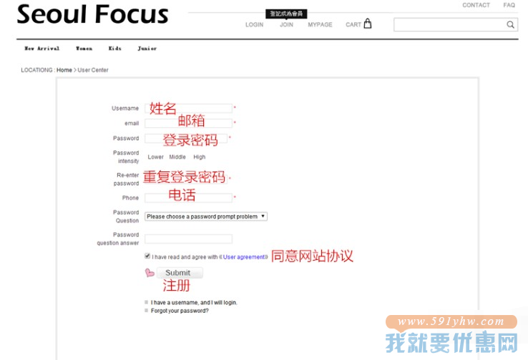Open the CART link text

(353, 24)
